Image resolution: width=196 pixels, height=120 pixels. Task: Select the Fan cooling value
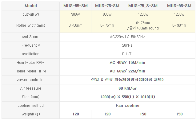127,106
